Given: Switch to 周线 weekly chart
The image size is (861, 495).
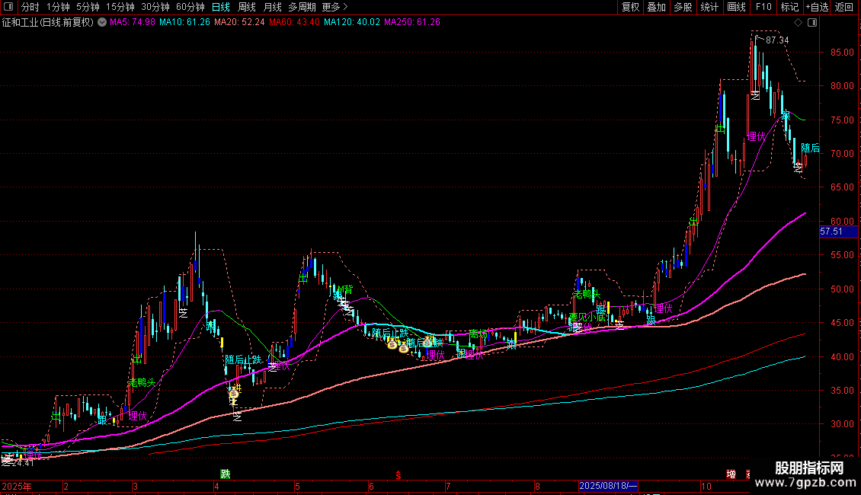Looking at the screenshot, I should click(247, 7).
